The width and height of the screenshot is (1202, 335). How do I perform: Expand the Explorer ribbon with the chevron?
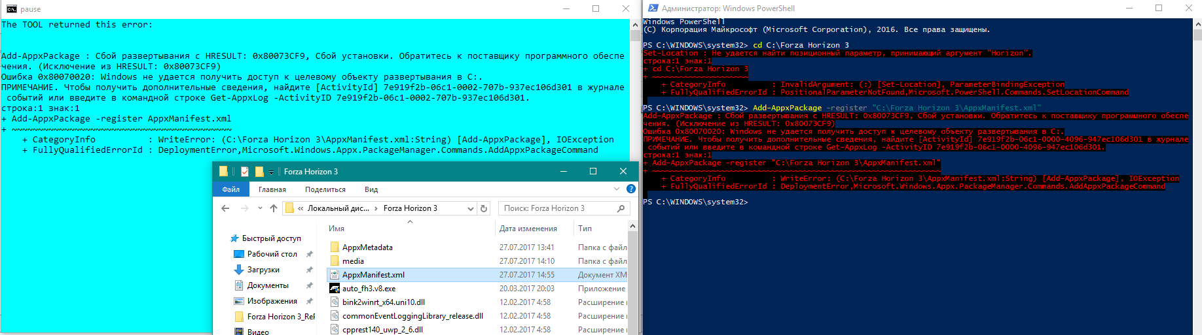(x=616, y=189)
